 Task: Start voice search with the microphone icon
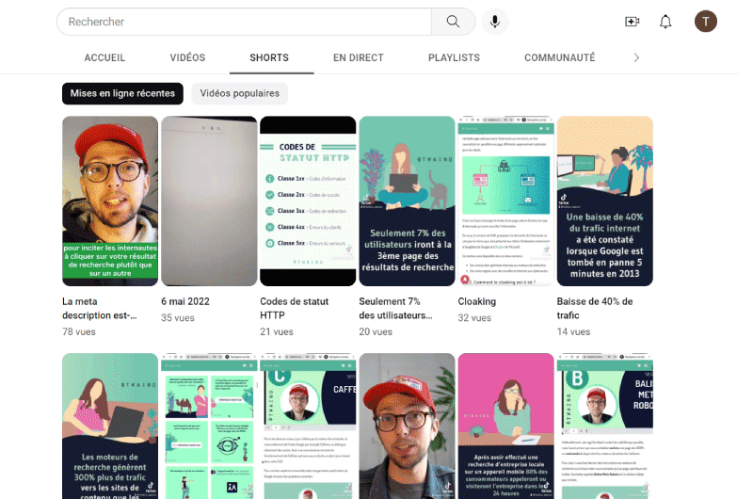tap(495, 22)
